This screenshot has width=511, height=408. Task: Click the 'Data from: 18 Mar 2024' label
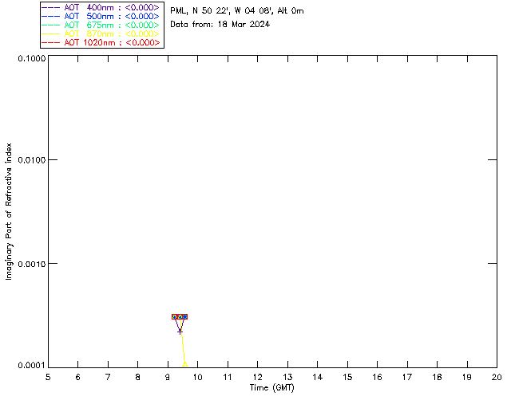coord(220,24)
